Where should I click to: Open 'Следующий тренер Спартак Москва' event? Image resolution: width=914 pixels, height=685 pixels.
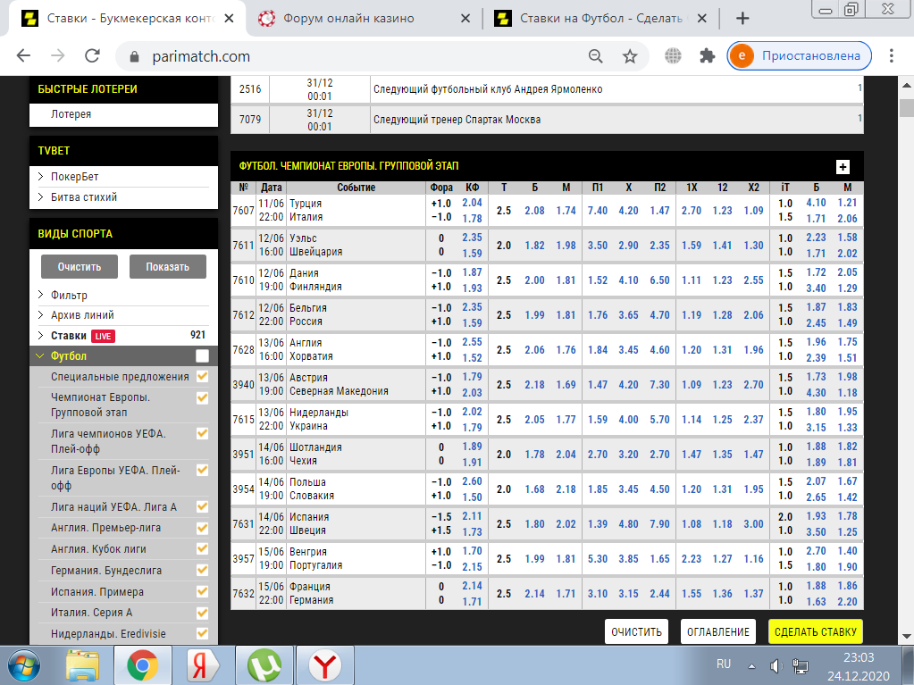click(457, 120)
